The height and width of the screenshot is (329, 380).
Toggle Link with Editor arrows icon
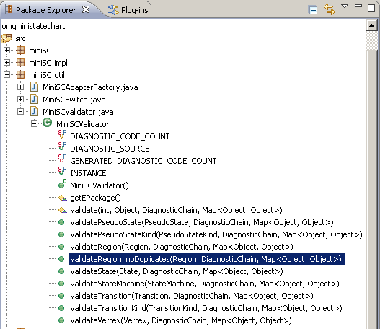coord(330,9)
